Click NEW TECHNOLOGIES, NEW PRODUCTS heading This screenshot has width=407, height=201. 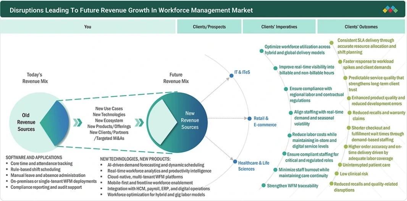coord(136,159)
